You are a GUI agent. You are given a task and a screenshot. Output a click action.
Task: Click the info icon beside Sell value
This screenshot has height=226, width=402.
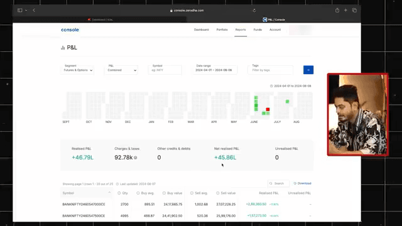(218, 193)
